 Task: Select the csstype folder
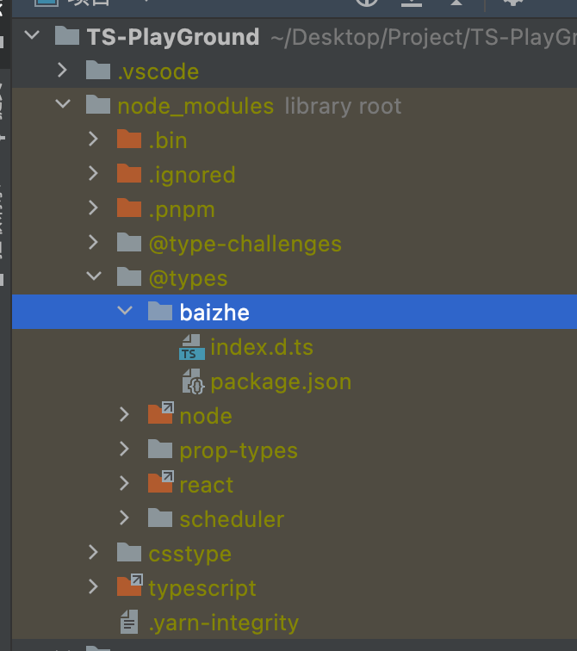pos(189,555)
